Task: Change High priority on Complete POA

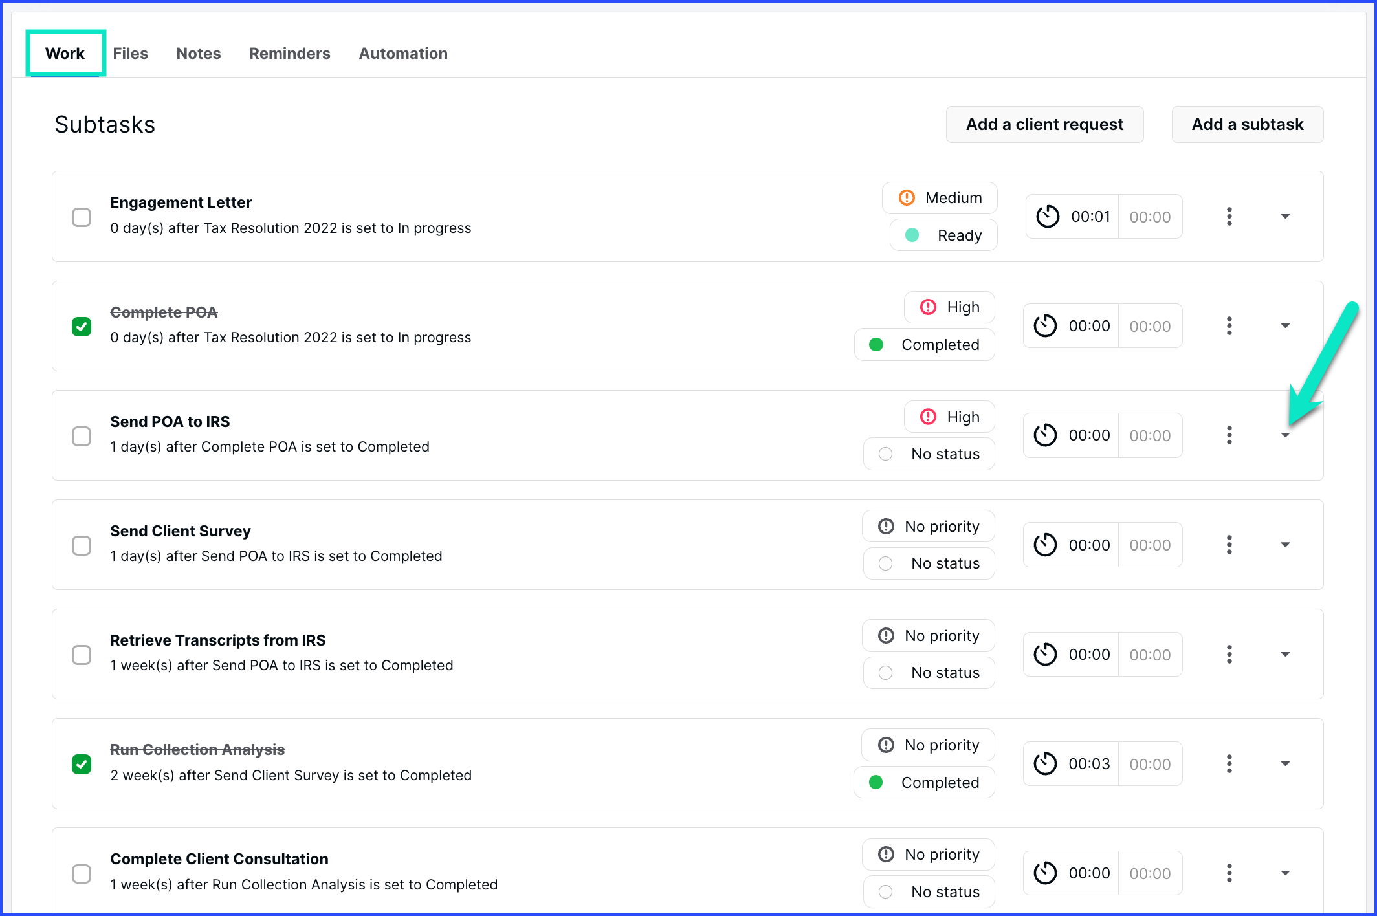Action: point(949,307)
